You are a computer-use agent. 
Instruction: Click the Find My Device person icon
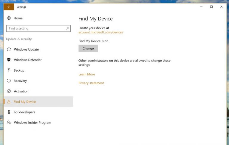pyautogui.click(x=9, y=102)
